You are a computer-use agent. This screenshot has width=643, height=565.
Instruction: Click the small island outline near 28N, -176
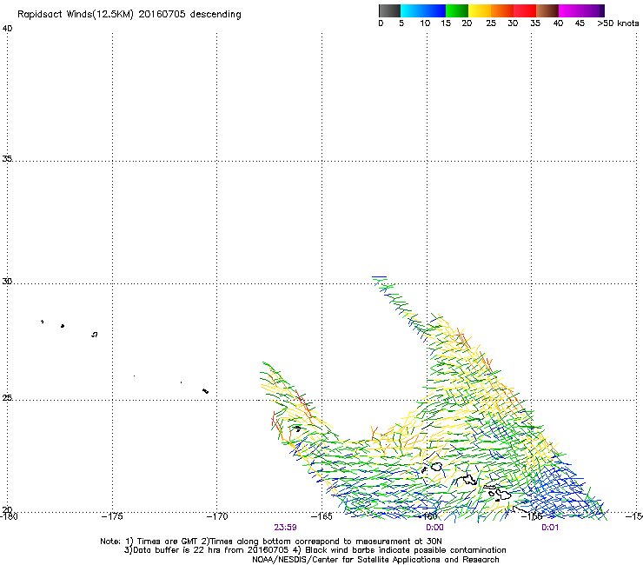click(x=95, y=335)
